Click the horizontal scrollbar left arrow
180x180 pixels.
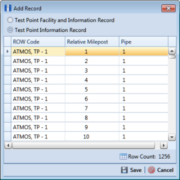pyautogui.click(x=8, y=145)
